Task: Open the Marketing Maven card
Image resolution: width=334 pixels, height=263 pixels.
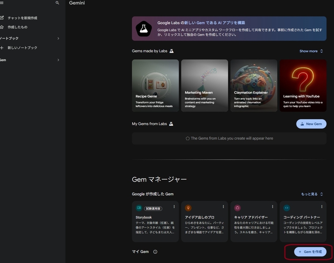Action: tap(205, 86)
